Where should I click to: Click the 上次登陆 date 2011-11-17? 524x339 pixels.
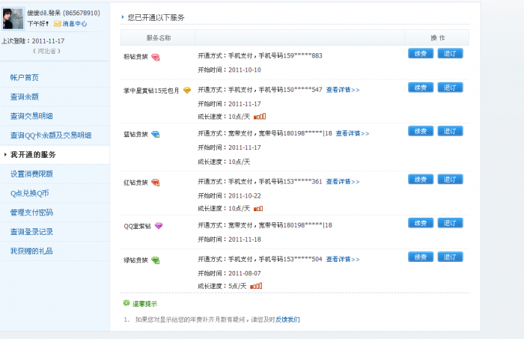pos(48,41)
